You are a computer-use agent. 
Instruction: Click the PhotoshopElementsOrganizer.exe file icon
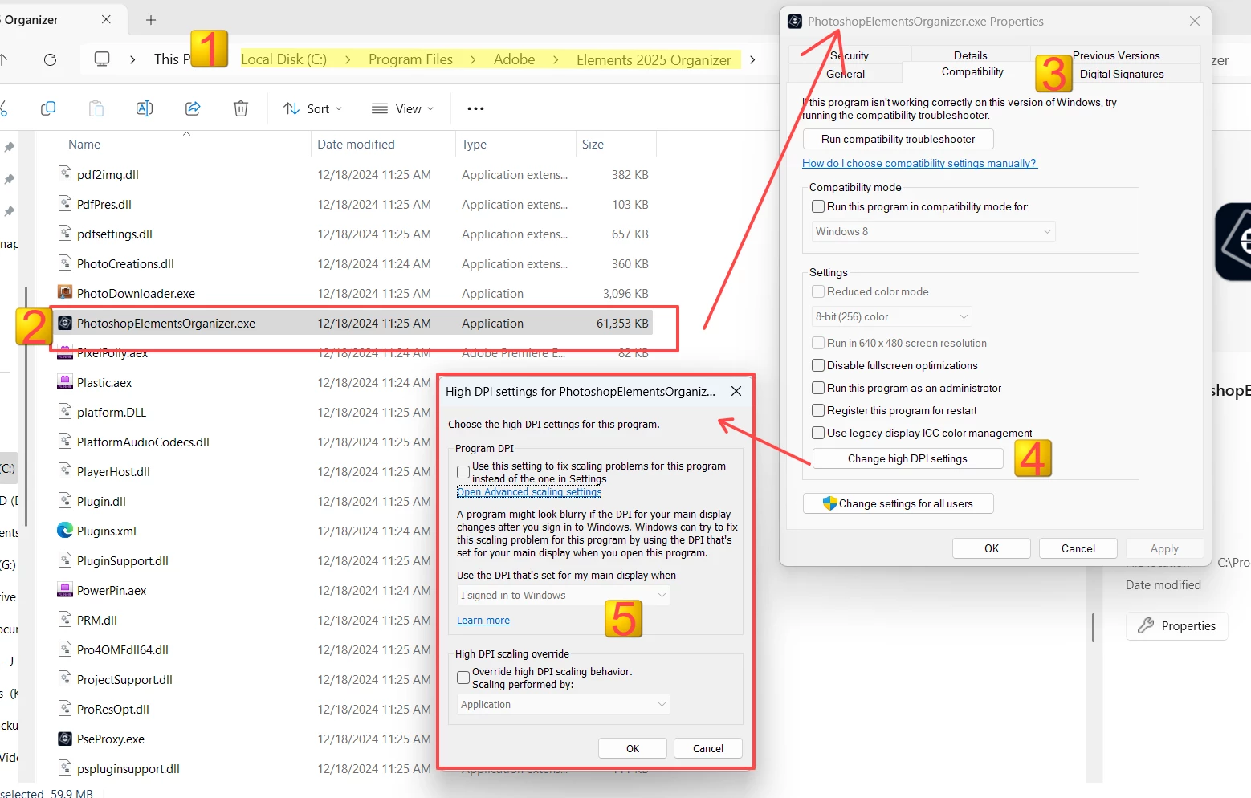tap(65, 323)
